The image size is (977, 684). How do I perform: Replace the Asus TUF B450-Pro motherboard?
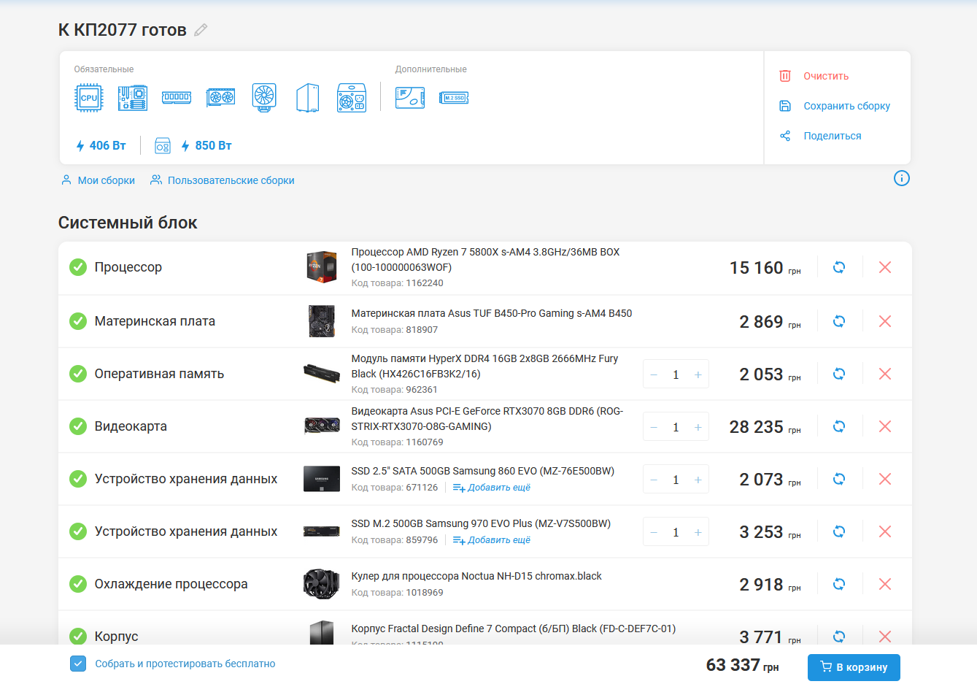click(x=839, y=321)
